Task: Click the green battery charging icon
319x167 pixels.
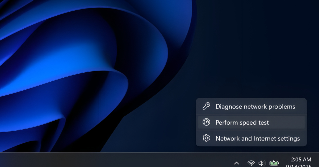Action: click(274, 163)
